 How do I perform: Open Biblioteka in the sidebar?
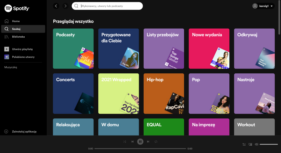[23, 37]
